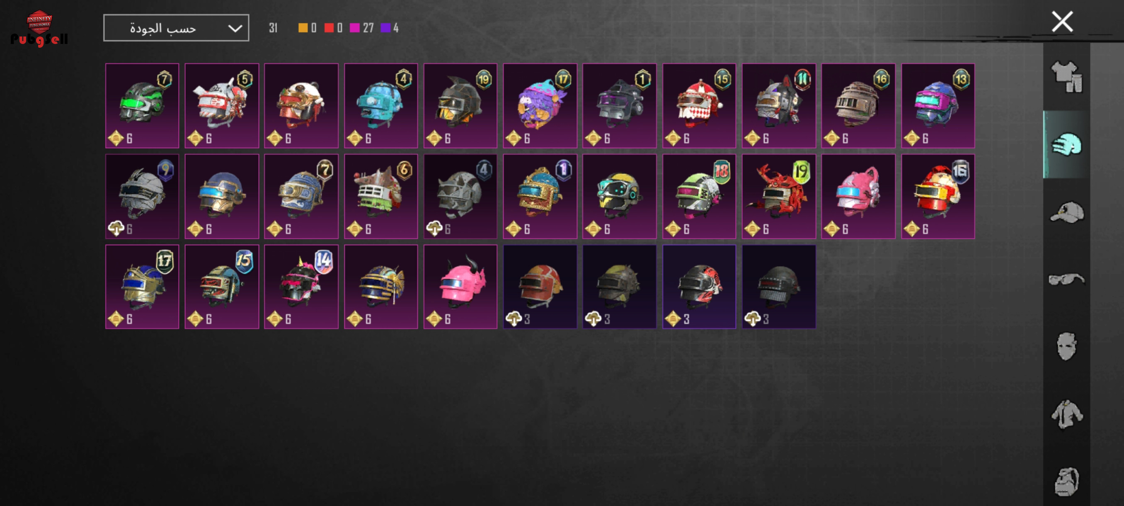
Task: Open the jacket category icon
Action: coord(1066,414)
